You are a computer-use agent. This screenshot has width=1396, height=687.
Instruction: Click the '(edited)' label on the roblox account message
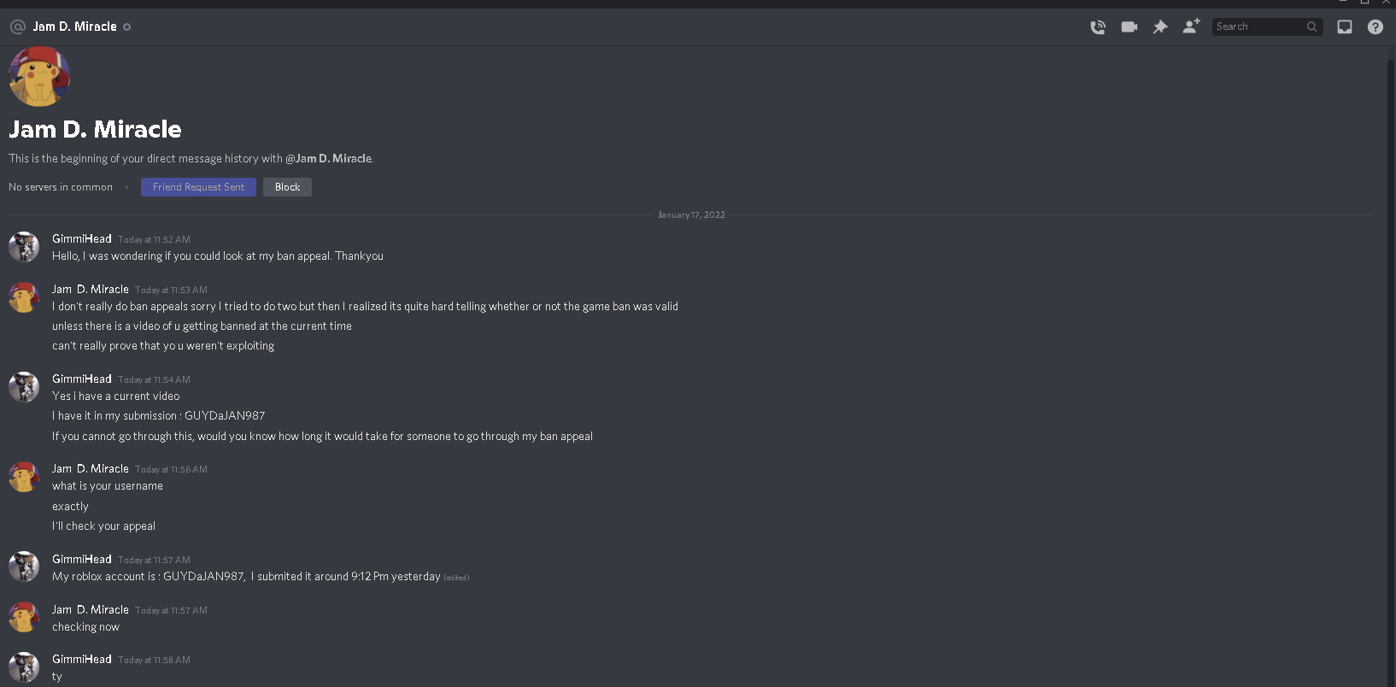tap(455, 577)
